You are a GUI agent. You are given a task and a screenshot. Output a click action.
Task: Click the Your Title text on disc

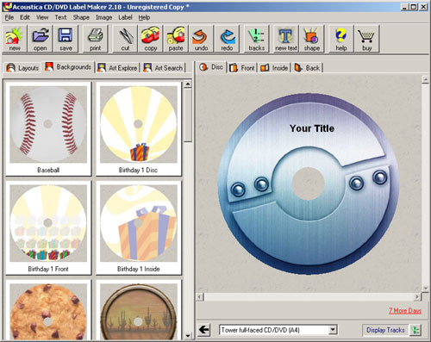[x=312, y=128]
